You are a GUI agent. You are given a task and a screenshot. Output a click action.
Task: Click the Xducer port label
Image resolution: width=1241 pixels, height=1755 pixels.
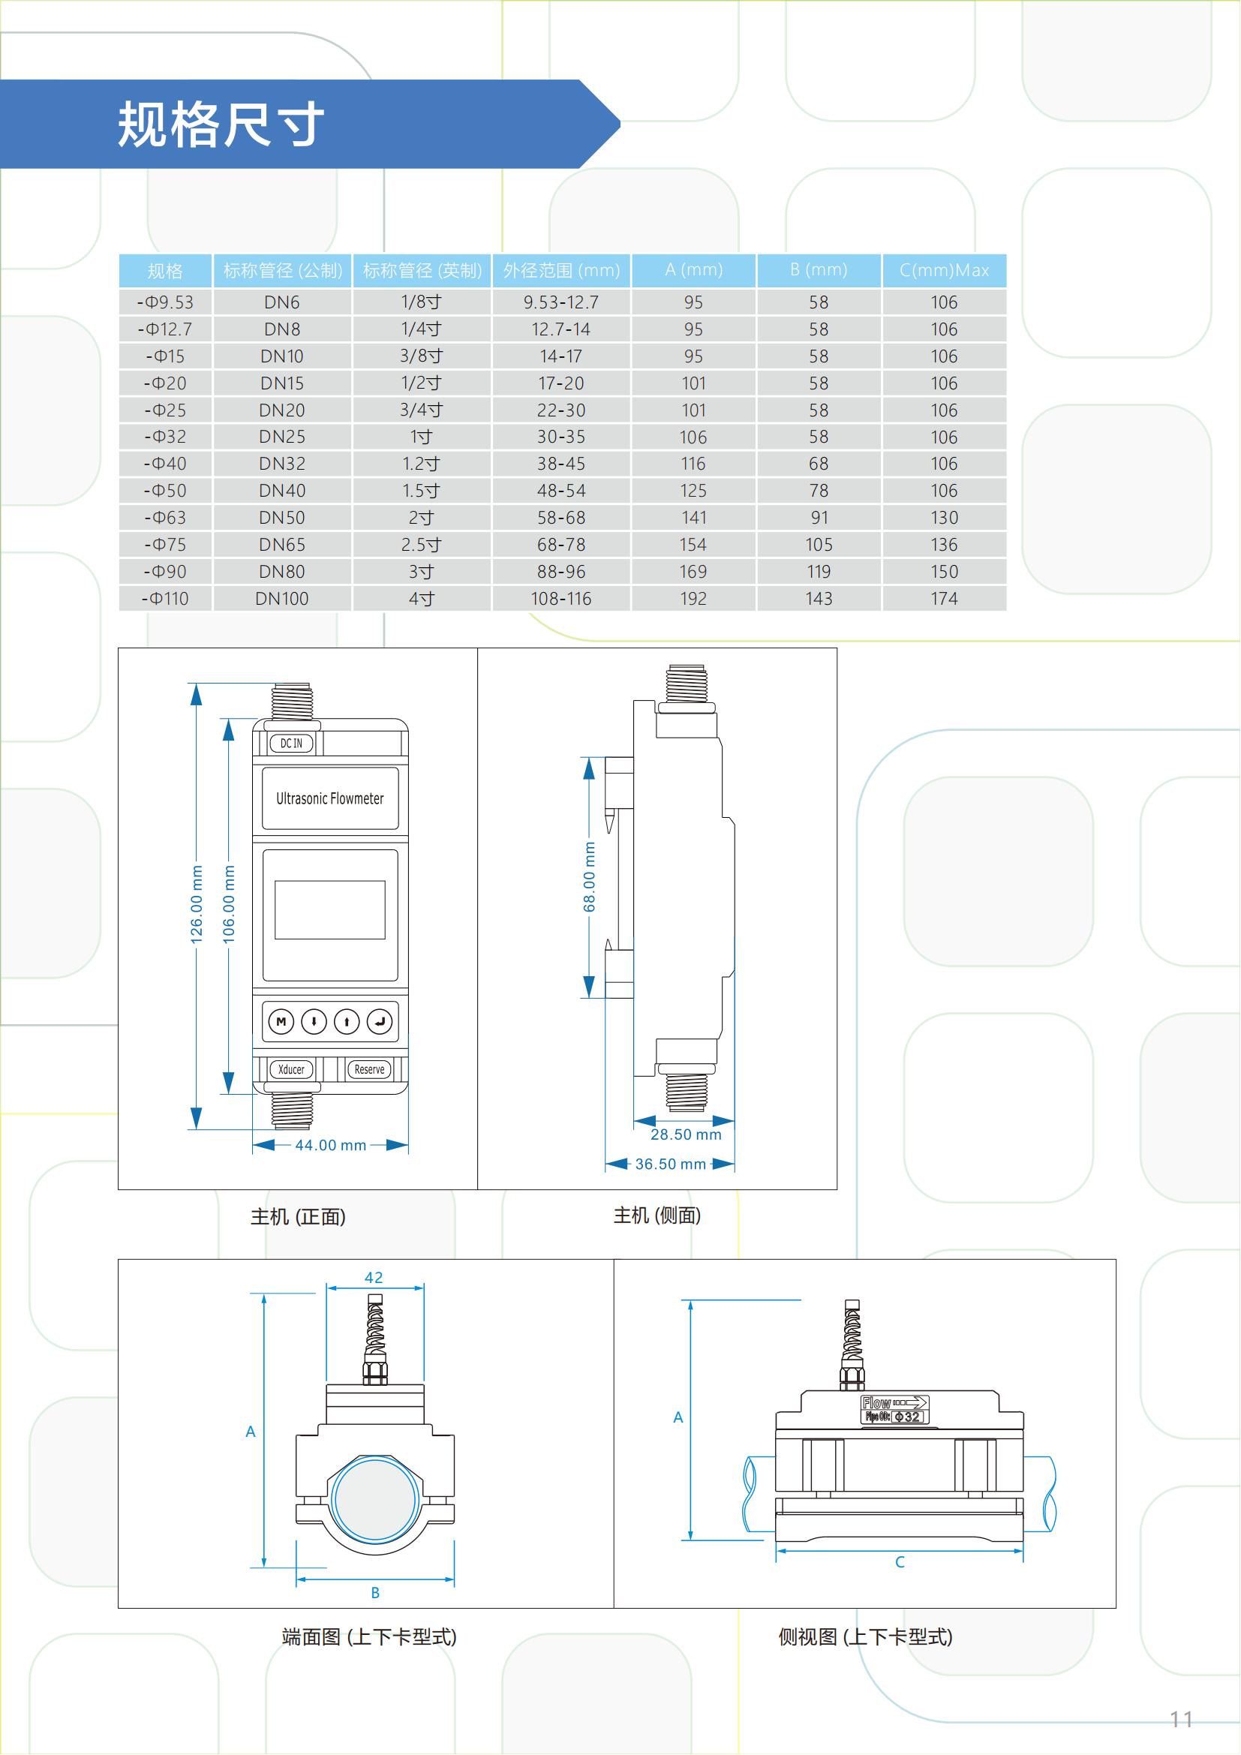291,1069
